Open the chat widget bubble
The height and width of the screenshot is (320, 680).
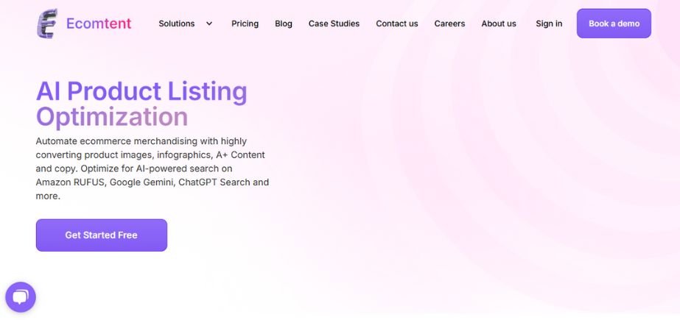click(21, 297)
